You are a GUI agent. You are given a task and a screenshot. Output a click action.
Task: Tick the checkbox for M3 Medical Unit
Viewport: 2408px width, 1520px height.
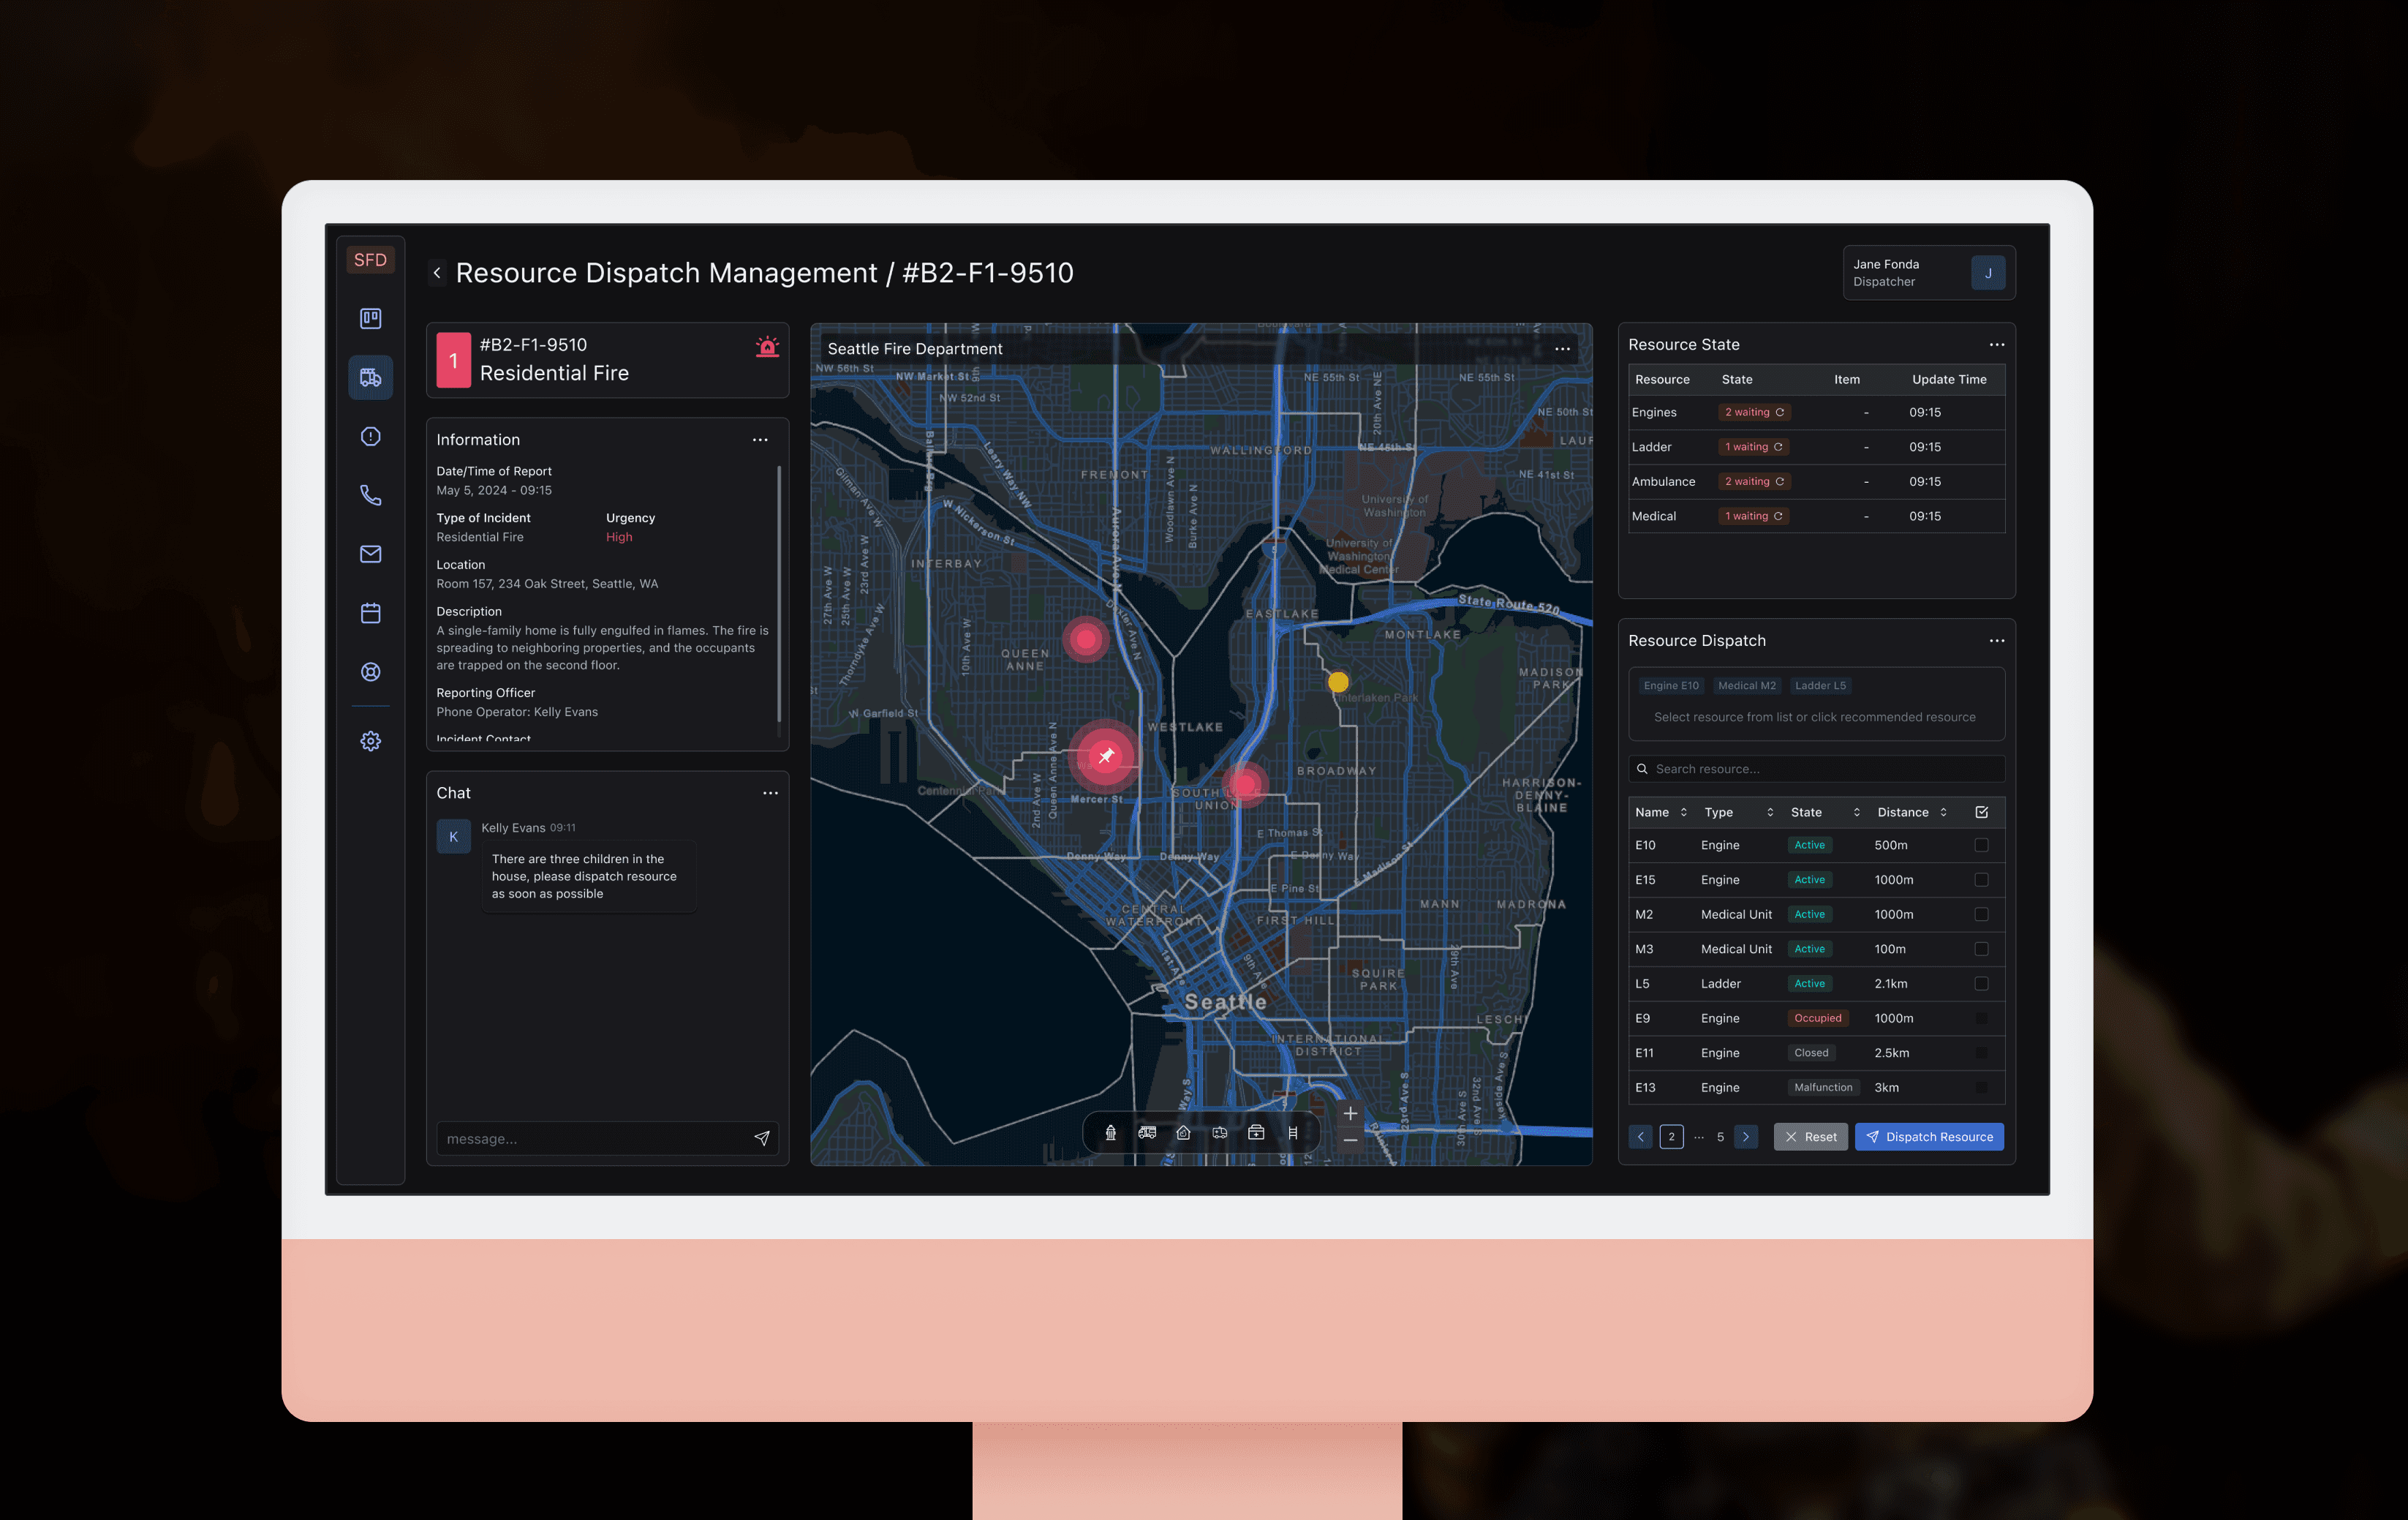1981,949
